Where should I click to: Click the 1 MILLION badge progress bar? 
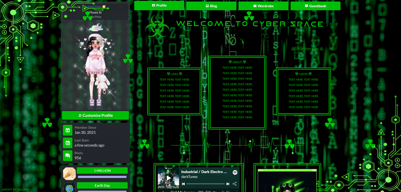point(102,176)
